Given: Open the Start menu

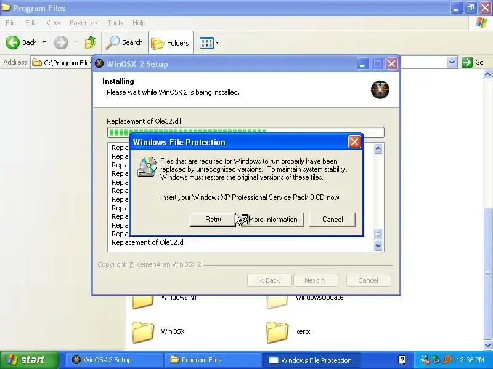Looking at the screenshot, I should click(x=29, y=360).
